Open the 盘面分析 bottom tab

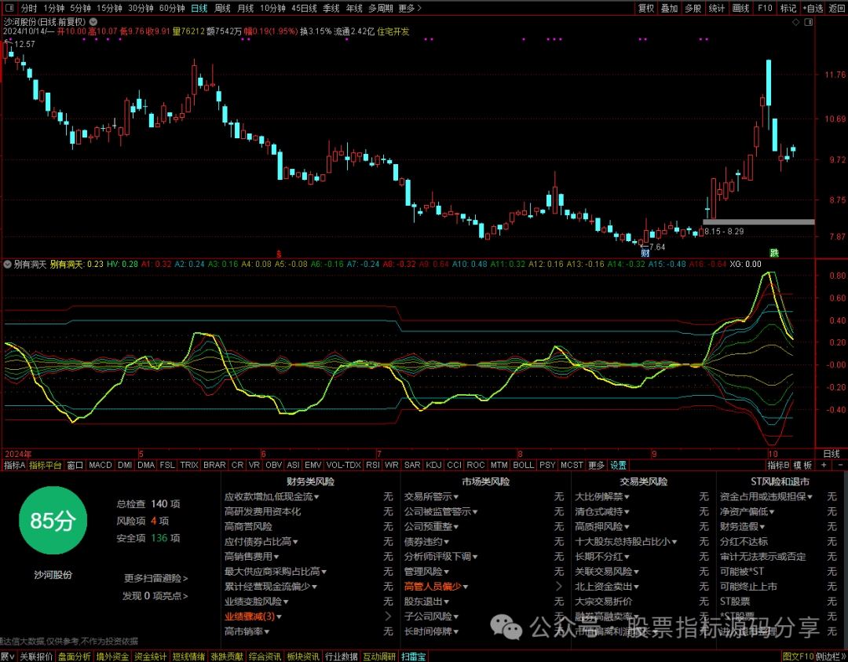[74, 657]
